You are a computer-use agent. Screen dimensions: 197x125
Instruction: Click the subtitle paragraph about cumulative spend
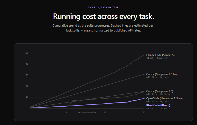103,28
